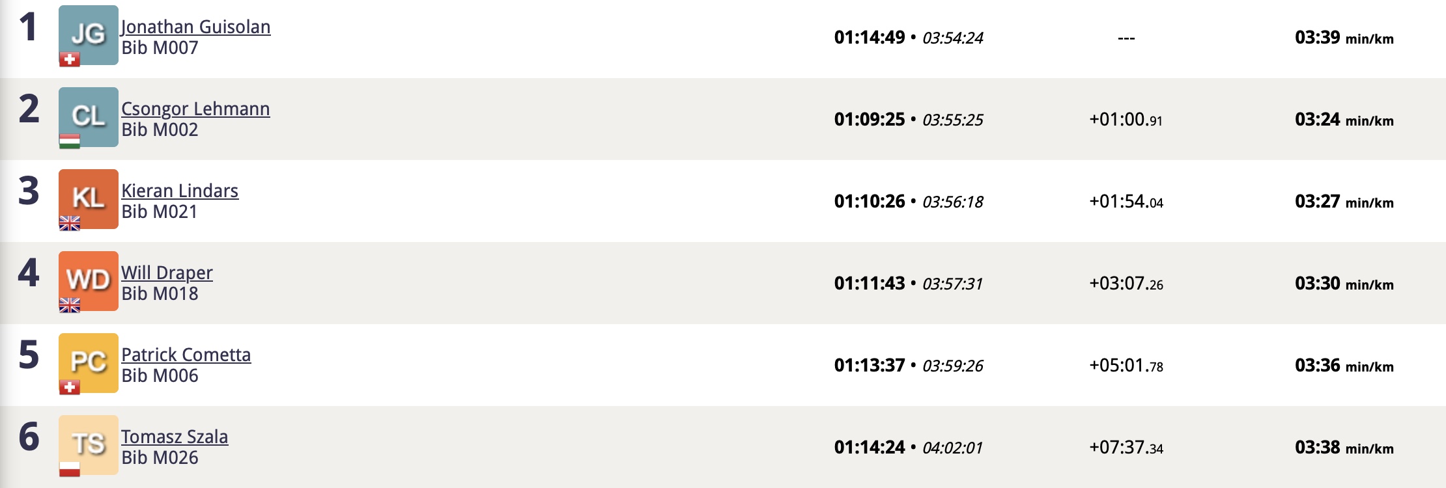This screenshot has height=488, width=1446.
Task: Click the KL avatar for Kieran Lindars
Action: tap(89, 199)
